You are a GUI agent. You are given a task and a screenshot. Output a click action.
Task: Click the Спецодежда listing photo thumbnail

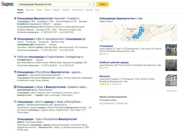click(171, 50)
